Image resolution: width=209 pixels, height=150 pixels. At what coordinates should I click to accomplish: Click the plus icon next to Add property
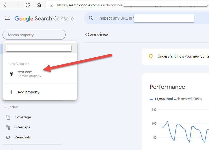pos(12,92)
